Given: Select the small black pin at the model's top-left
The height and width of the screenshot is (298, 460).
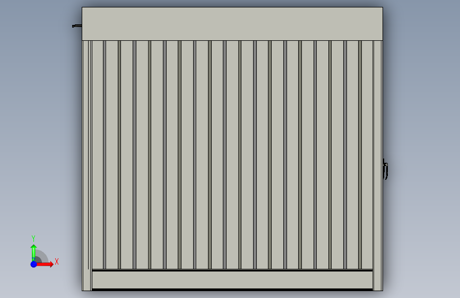Looking at the screenshot, I should 77,26.
